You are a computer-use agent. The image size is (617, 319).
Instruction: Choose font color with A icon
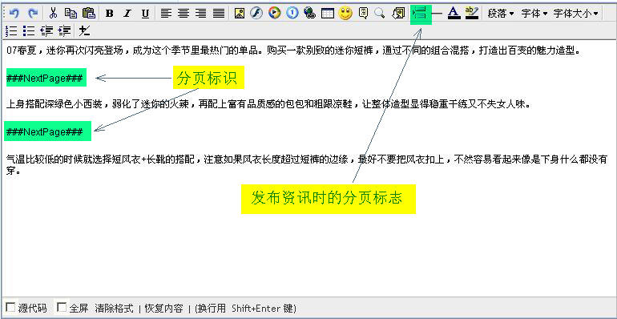[454, 14]
